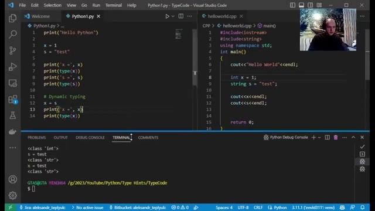
Task: Click the CPP folder breadcrumb
Action: tap(206, 26)
